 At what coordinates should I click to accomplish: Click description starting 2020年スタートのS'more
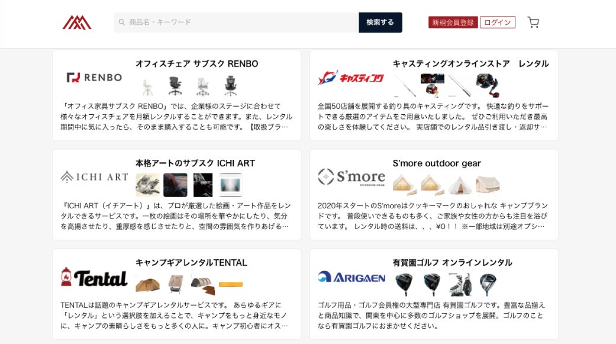[433, 216]
